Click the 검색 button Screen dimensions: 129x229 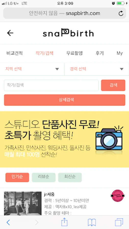tap(113, 85)
